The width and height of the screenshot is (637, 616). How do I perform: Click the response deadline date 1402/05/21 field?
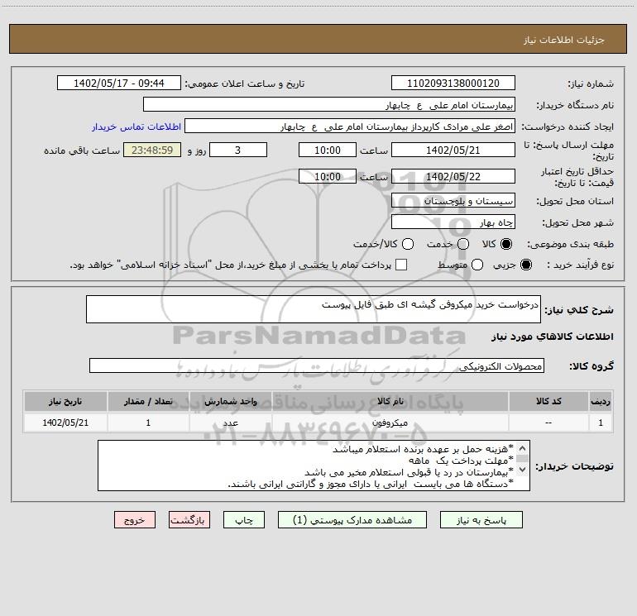453,150
